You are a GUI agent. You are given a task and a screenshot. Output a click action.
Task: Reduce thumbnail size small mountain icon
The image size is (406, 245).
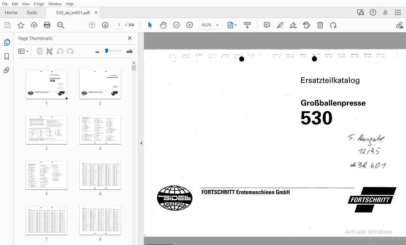pyautogui.click(x=97, y=52)
